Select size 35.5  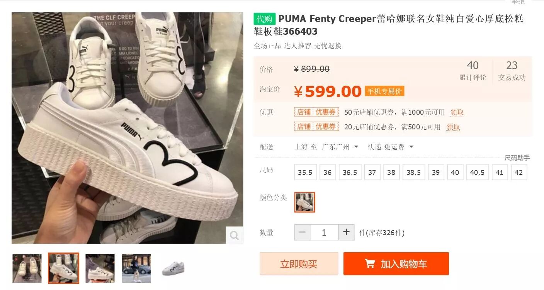[305, 172]
